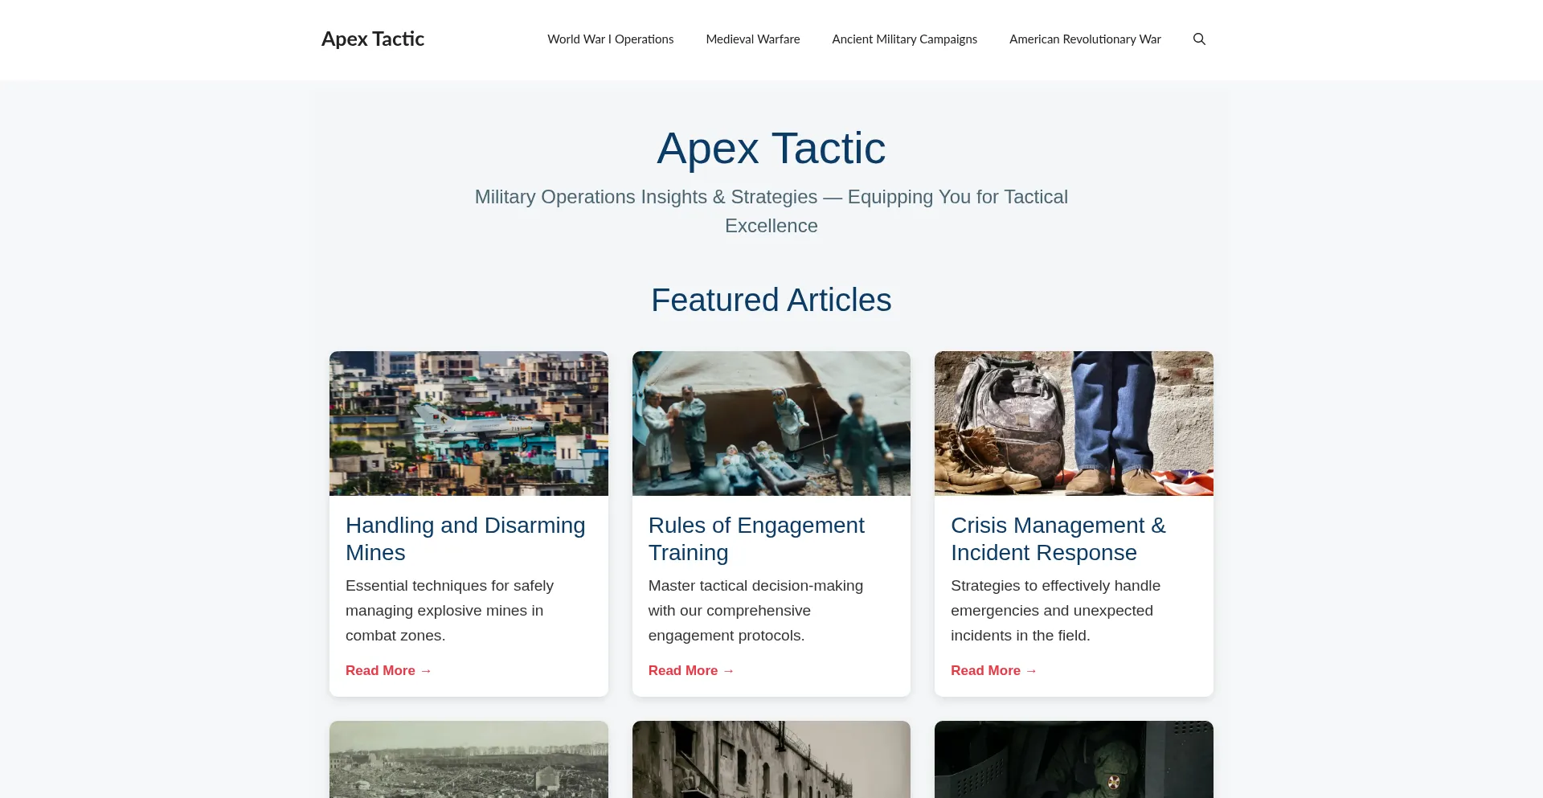Image resolution: width=1543 pixels, height=798 pixels.
Task: Read More about Rules of Engagement Training
Action: (x=690, y=670)
